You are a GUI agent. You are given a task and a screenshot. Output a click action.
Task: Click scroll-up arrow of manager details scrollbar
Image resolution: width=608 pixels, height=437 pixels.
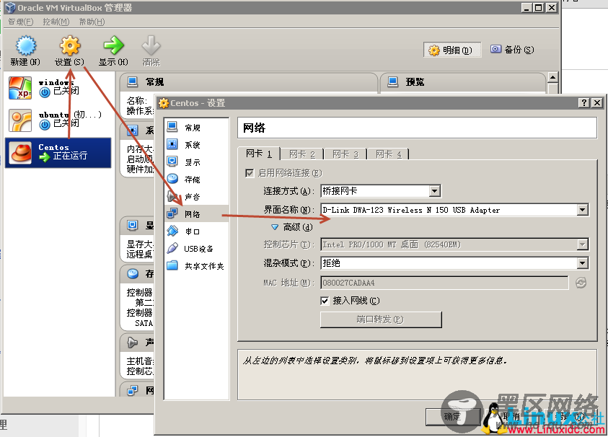click(x=553, y=77)
